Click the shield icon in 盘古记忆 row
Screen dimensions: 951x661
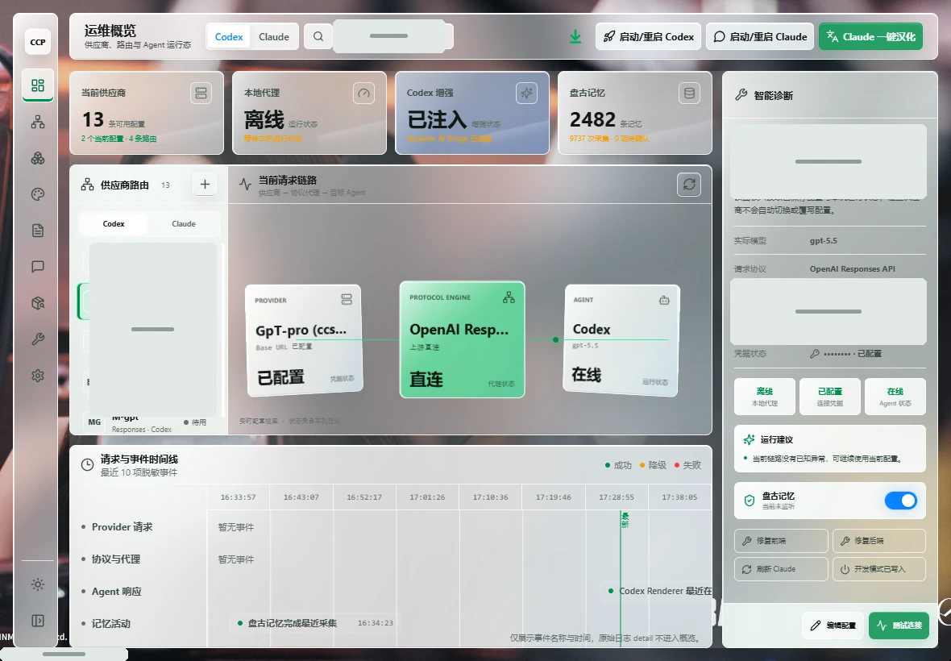749,501
